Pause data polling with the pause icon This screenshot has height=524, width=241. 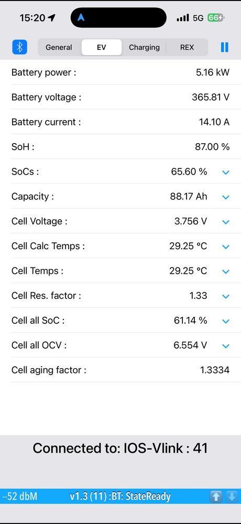click(225, 47)
